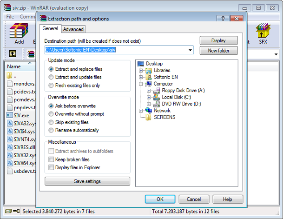The width and height of the screenshot is (283, 219).
Task: Click the Libraries folder icon in tree
Action: (149, 70)
